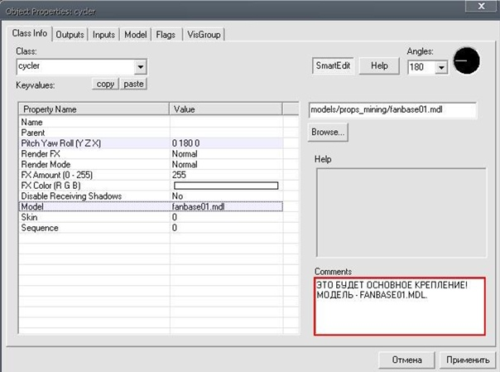The image size is (500, 372).
Task: Click the Angles value field showing 180
Action: tap(421, 67)
